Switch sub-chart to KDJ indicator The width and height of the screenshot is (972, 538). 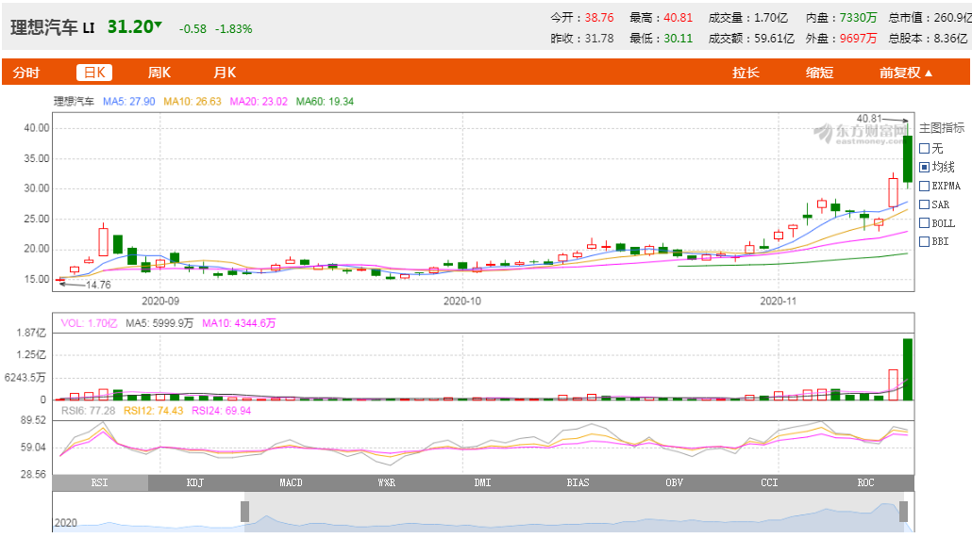click(x=195, y=482)
